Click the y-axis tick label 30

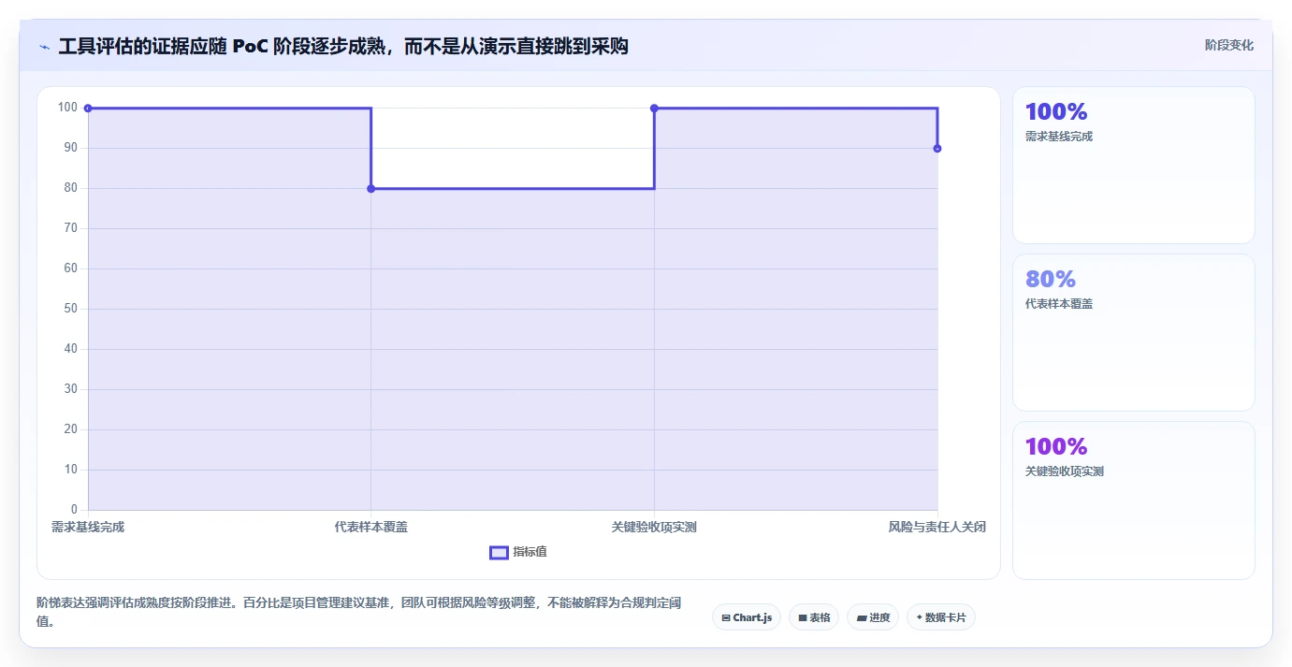pyautogui.click(x=71, y=389)
